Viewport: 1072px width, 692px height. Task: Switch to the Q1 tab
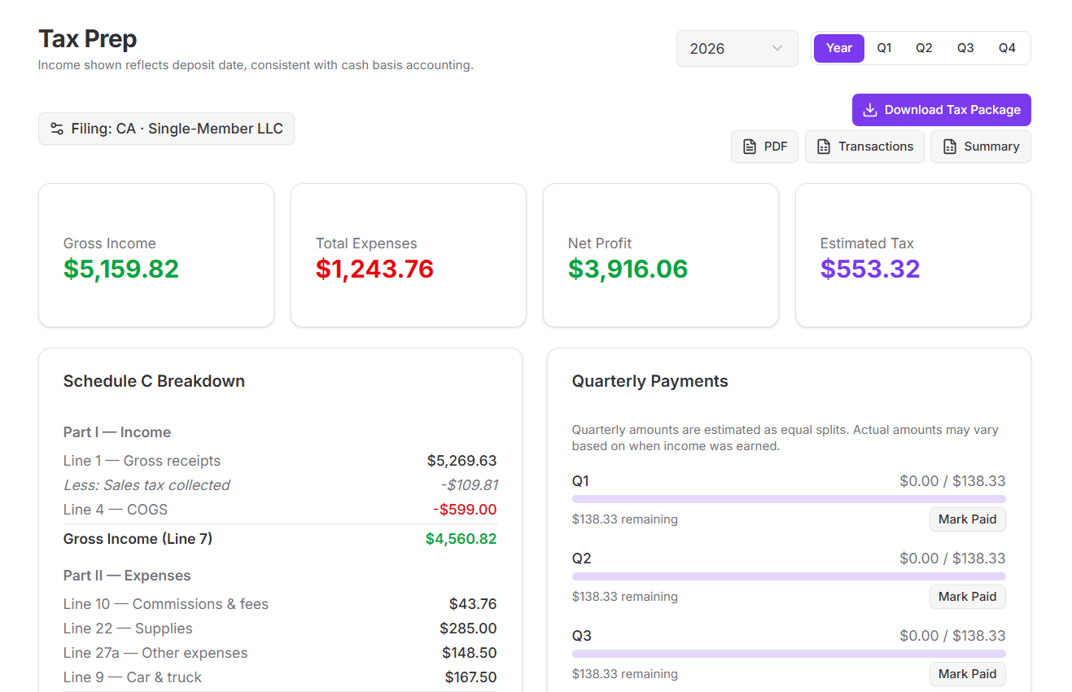click(884, 47)
